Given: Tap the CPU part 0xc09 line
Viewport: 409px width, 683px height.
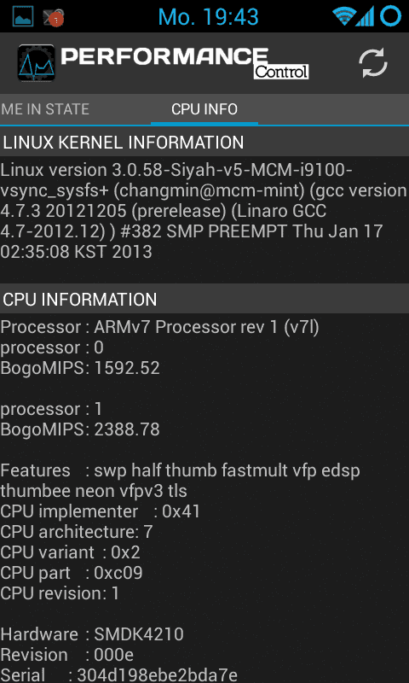Looking at the screenshot, I should click(x=72, y=573).
